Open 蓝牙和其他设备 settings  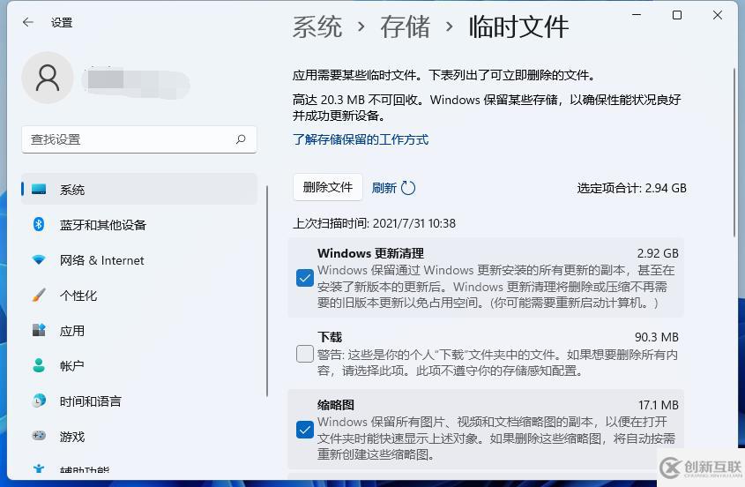pos(139,224)
